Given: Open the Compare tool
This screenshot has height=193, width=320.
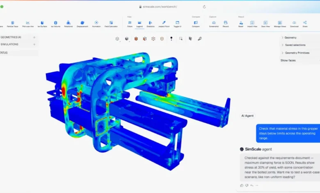Looking at the screenshot, I should (x=196, y=24).
